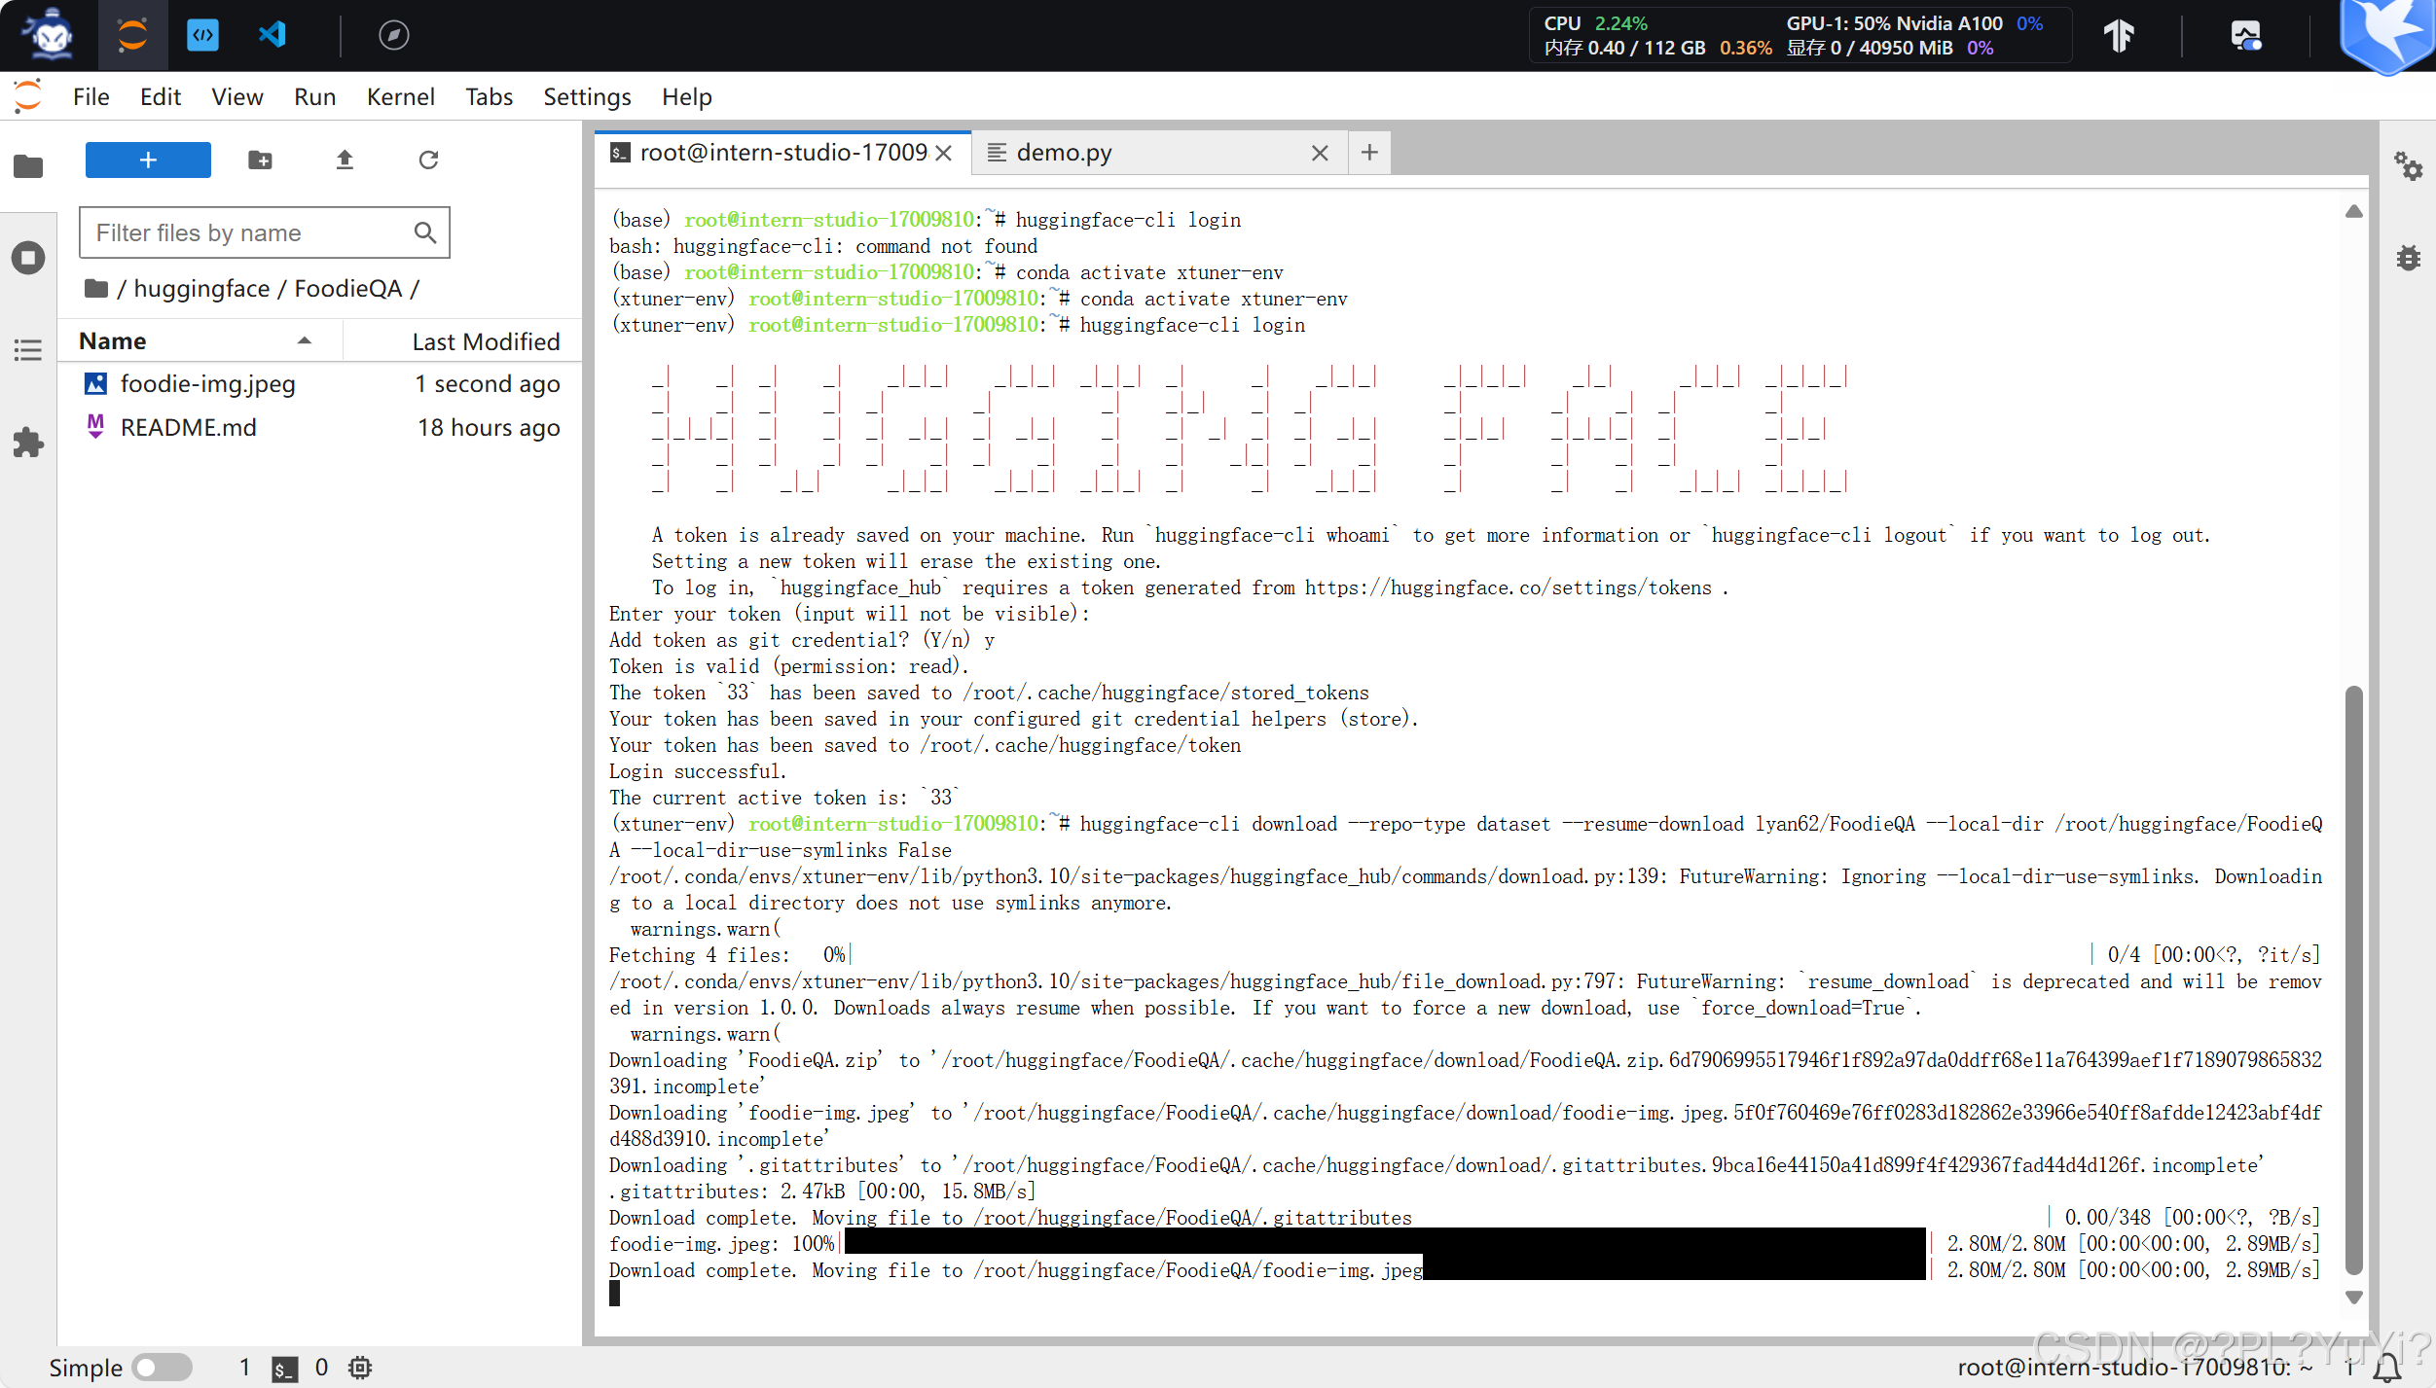This screenshot has width=2436, height=1388.
Task: Sort files by Name column arrow
Action: [x=305, y=340]
